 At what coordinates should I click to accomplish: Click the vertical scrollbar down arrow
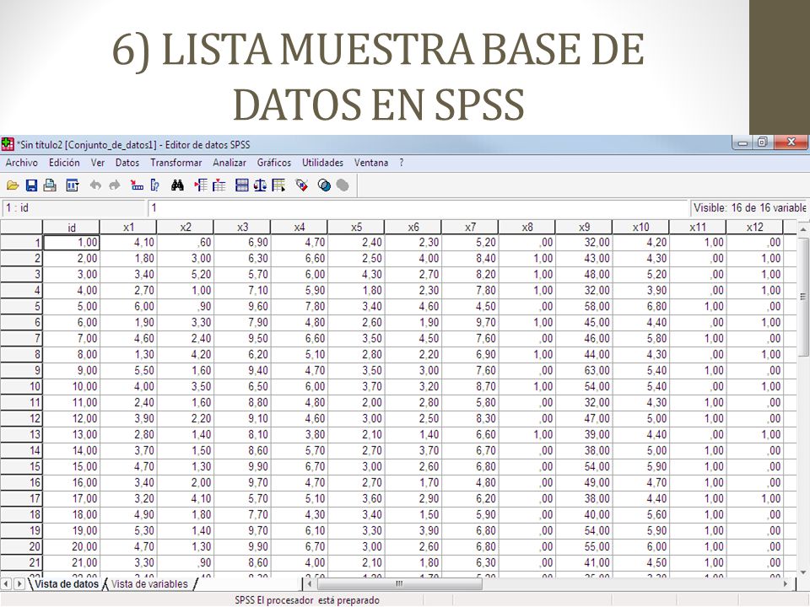[x=802, y=572]
